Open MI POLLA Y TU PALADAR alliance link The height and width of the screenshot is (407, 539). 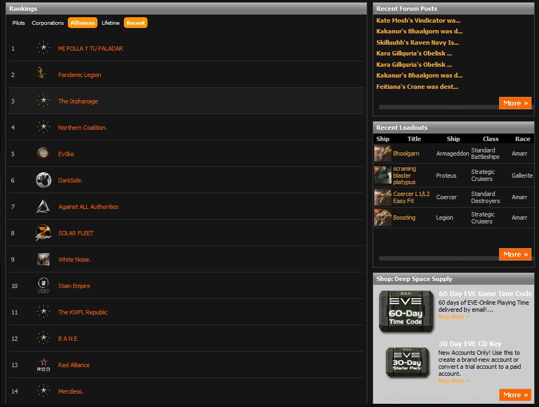[x=90, y=48]
